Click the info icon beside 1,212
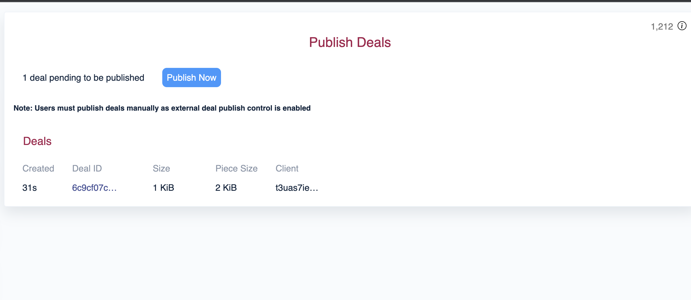691x300 pixels. tap(682, 26)
